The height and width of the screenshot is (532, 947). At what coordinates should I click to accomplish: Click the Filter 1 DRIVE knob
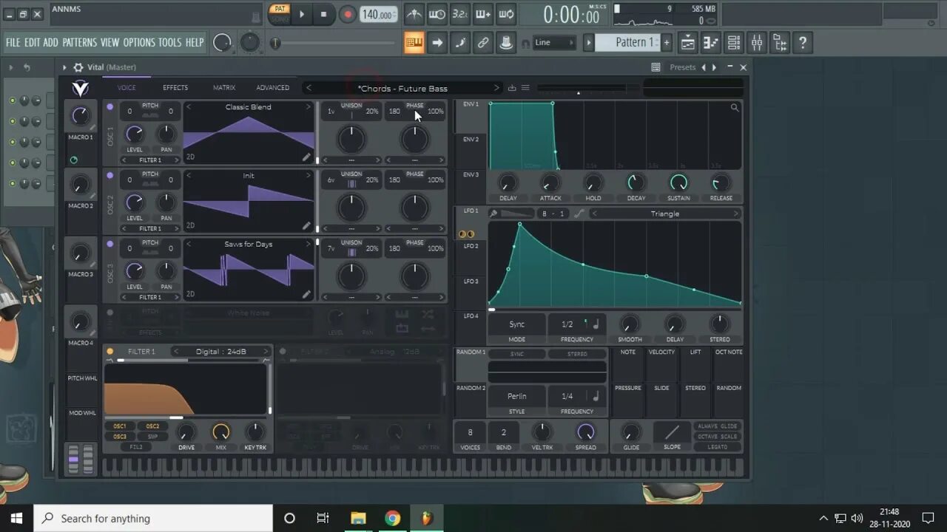click(x=186, y=432)
